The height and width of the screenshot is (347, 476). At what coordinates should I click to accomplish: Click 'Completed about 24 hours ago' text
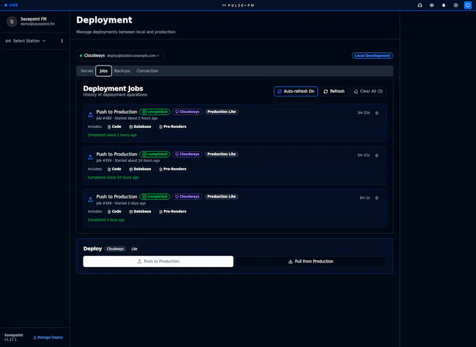click(113, 177)
